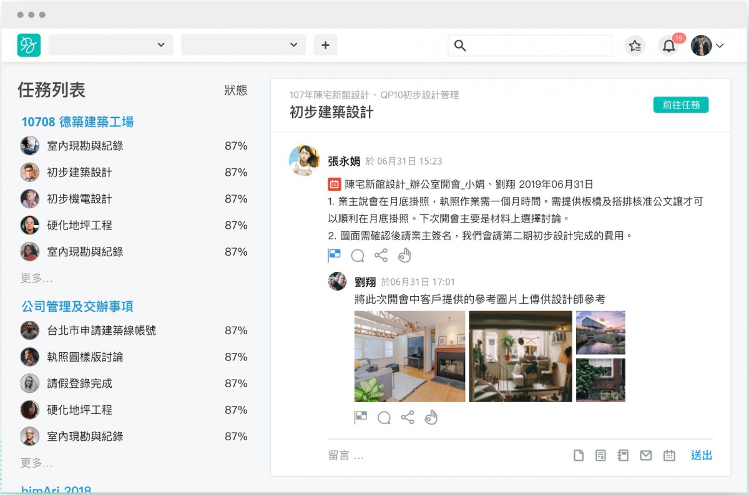Image resolution: width=749 pixels, height=495 pixels.
Task: Open the 台北市申請建築線帳號 task
Action: pos(101,330)
